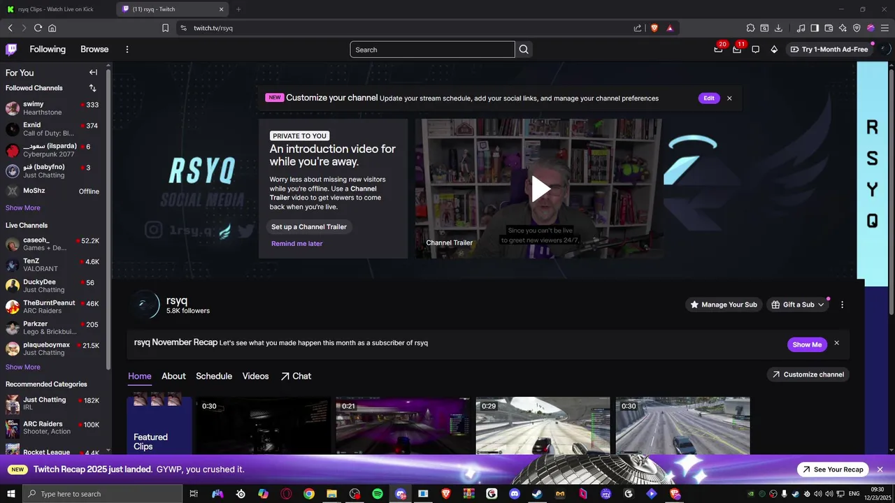Screen dimensions: 895x503
Task: Click See Your Recap button
Action: 833,469
